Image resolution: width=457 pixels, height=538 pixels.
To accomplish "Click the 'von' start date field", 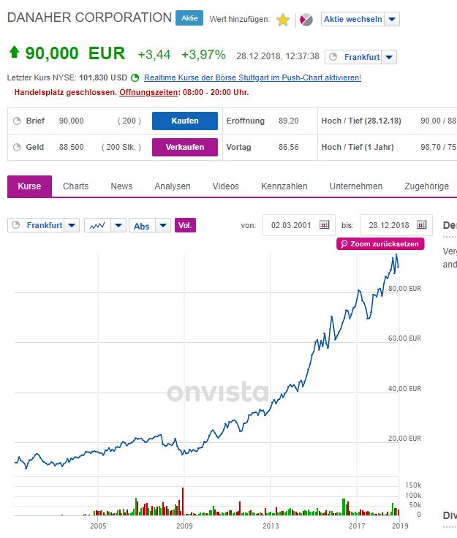I will 292,225.
